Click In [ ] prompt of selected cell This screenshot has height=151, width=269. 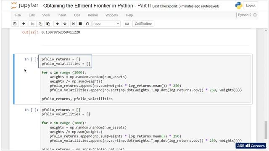click(x=31, y=59)
